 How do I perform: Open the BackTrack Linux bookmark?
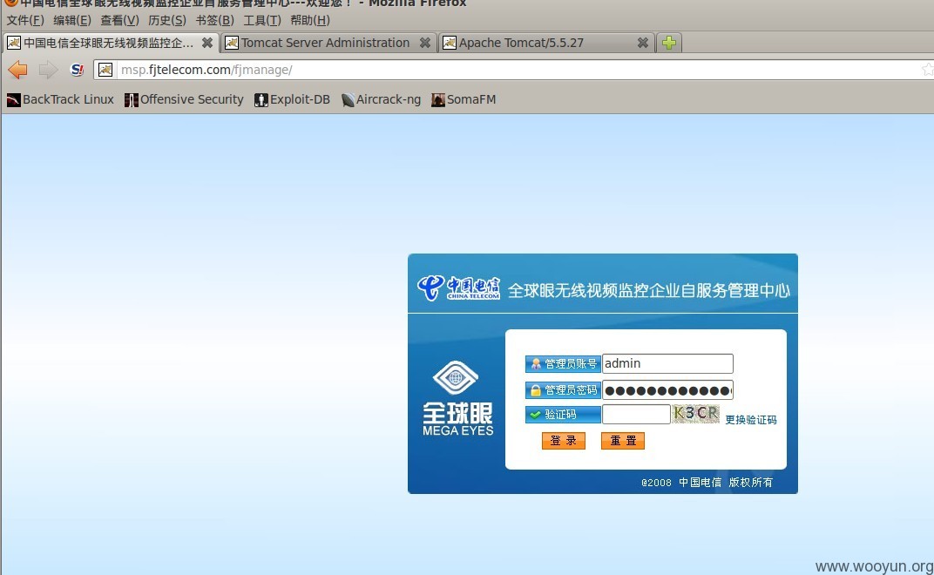(x=60, y=99)
